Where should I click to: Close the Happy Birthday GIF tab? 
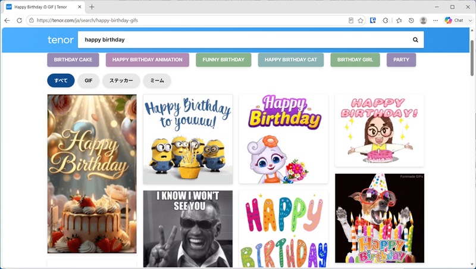[80, 7]
